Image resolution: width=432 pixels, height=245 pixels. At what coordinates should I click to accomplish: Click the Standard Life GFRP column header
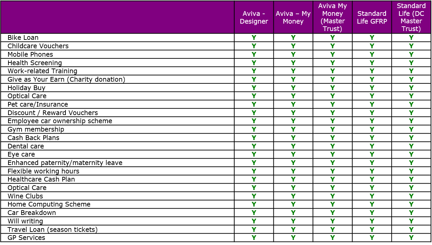coord(372,17)
